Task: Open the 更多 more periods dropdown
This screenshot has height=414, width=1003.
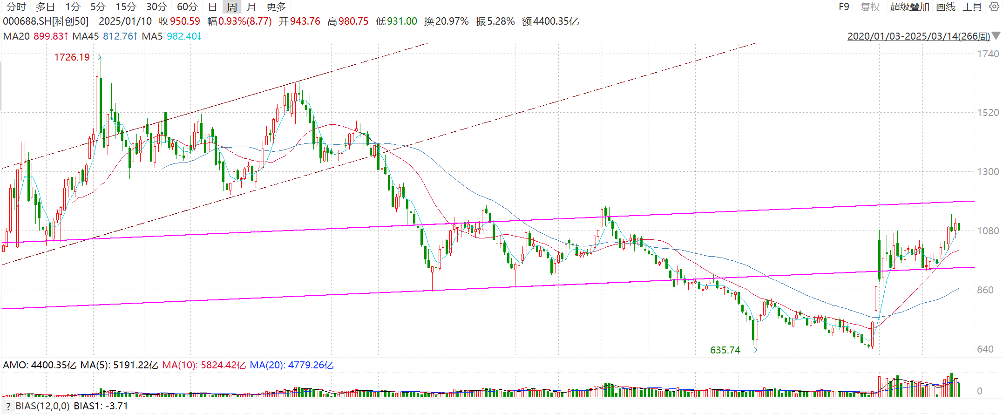Action: tap(276, 7)
